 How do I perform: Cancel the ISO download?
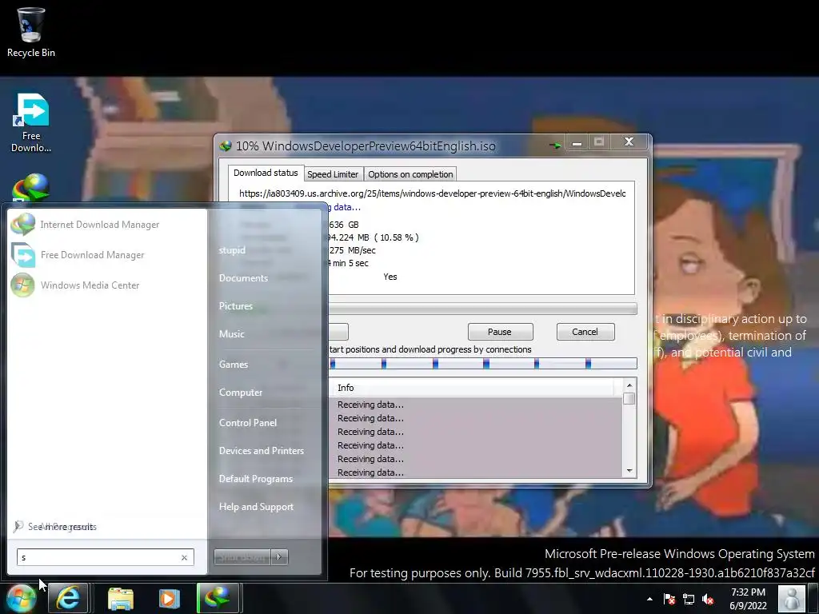click(585, 332)
